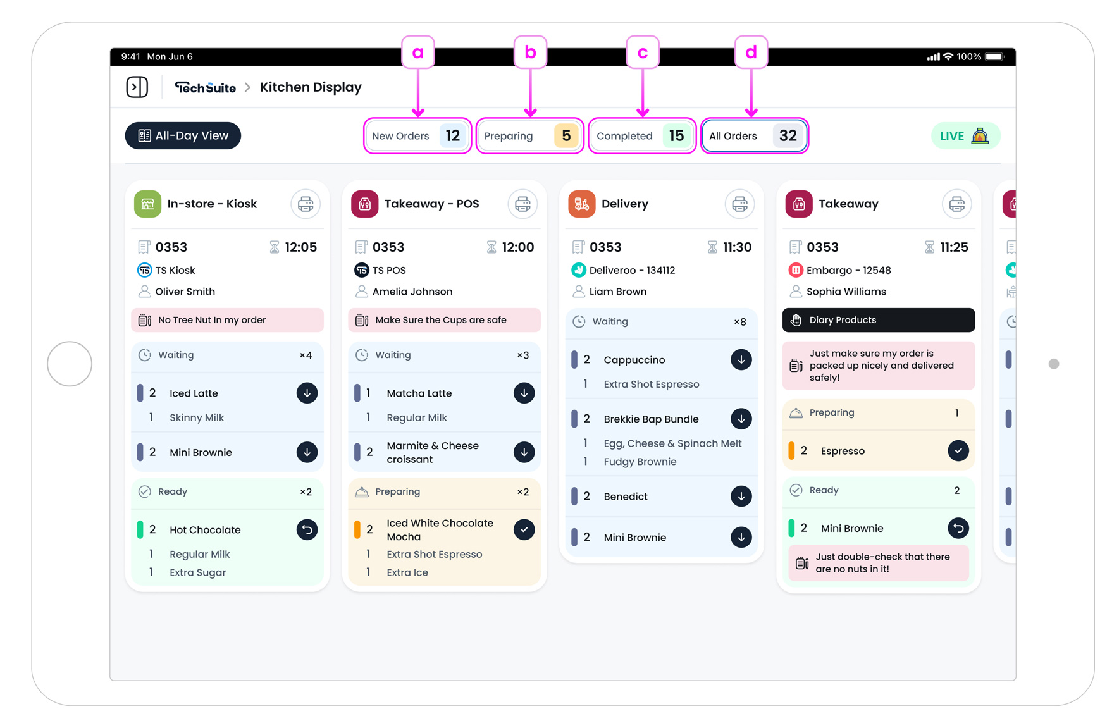The height and width of the screenshot is (728, 1119).
Task: Revert Mini Brownie in Takeaway order
Action: pos(958,528)
